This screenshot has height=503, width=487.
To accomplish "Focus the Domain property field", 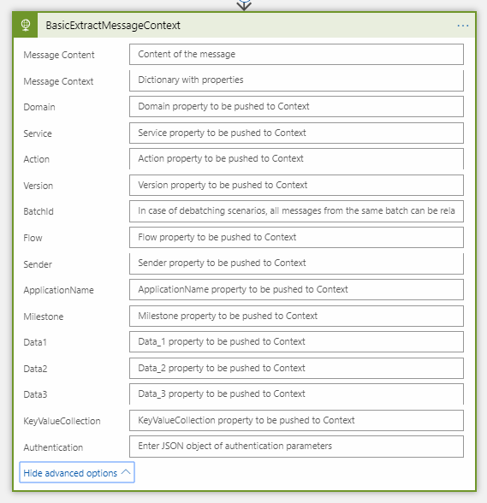I will (296, 106).
